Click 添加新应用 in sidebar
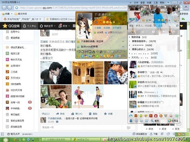The height and width of the screenshot is (142, 190). pyautogui.click(x=14, y=127)
